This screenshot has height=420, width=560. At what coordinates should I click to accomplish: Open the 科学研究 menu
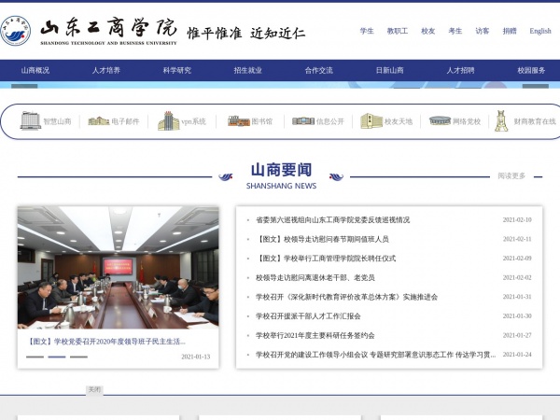[x=177, y=70]
